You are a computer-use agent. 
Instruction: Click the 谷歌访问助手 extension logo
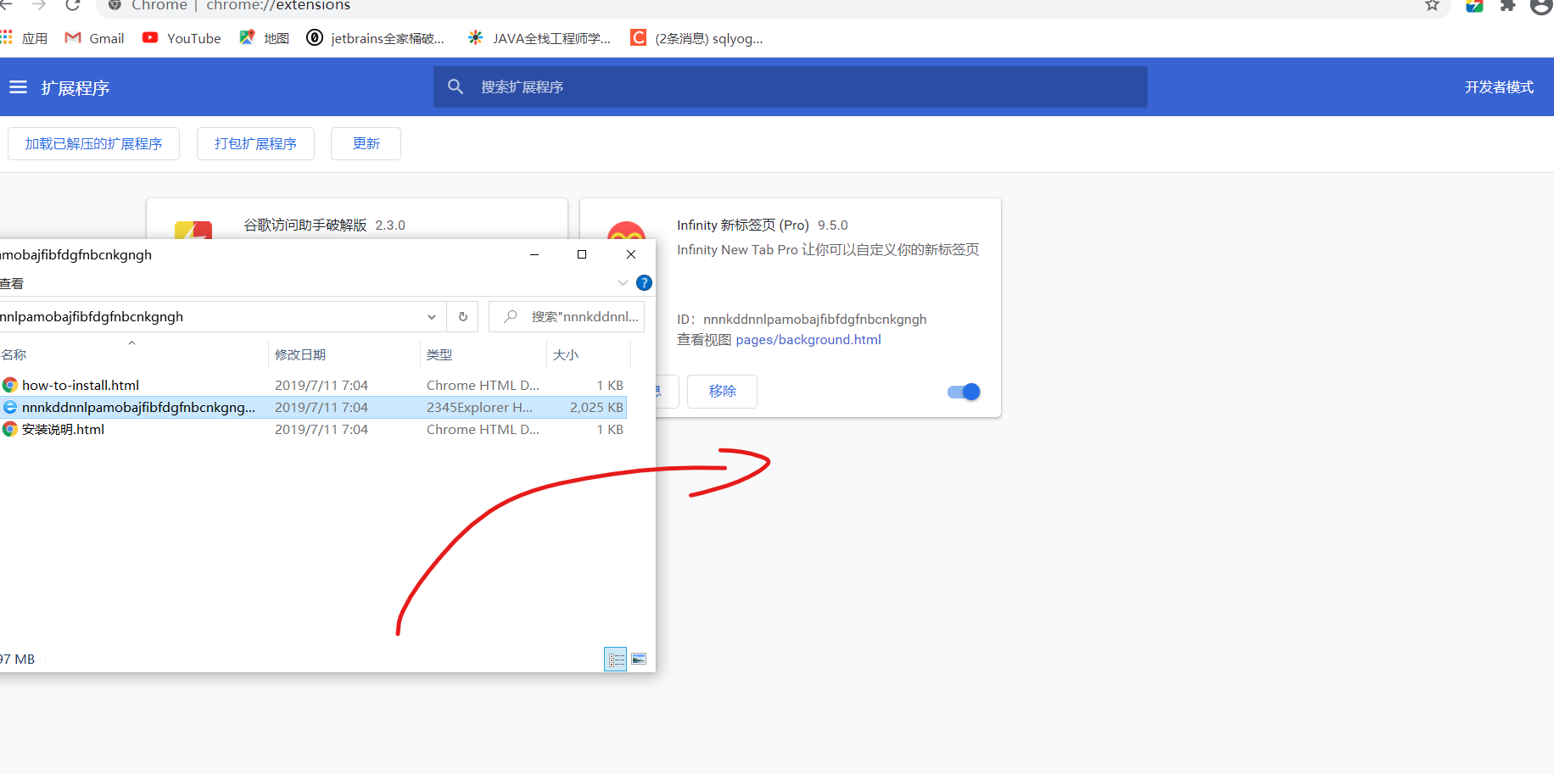[x=193, y=231]
